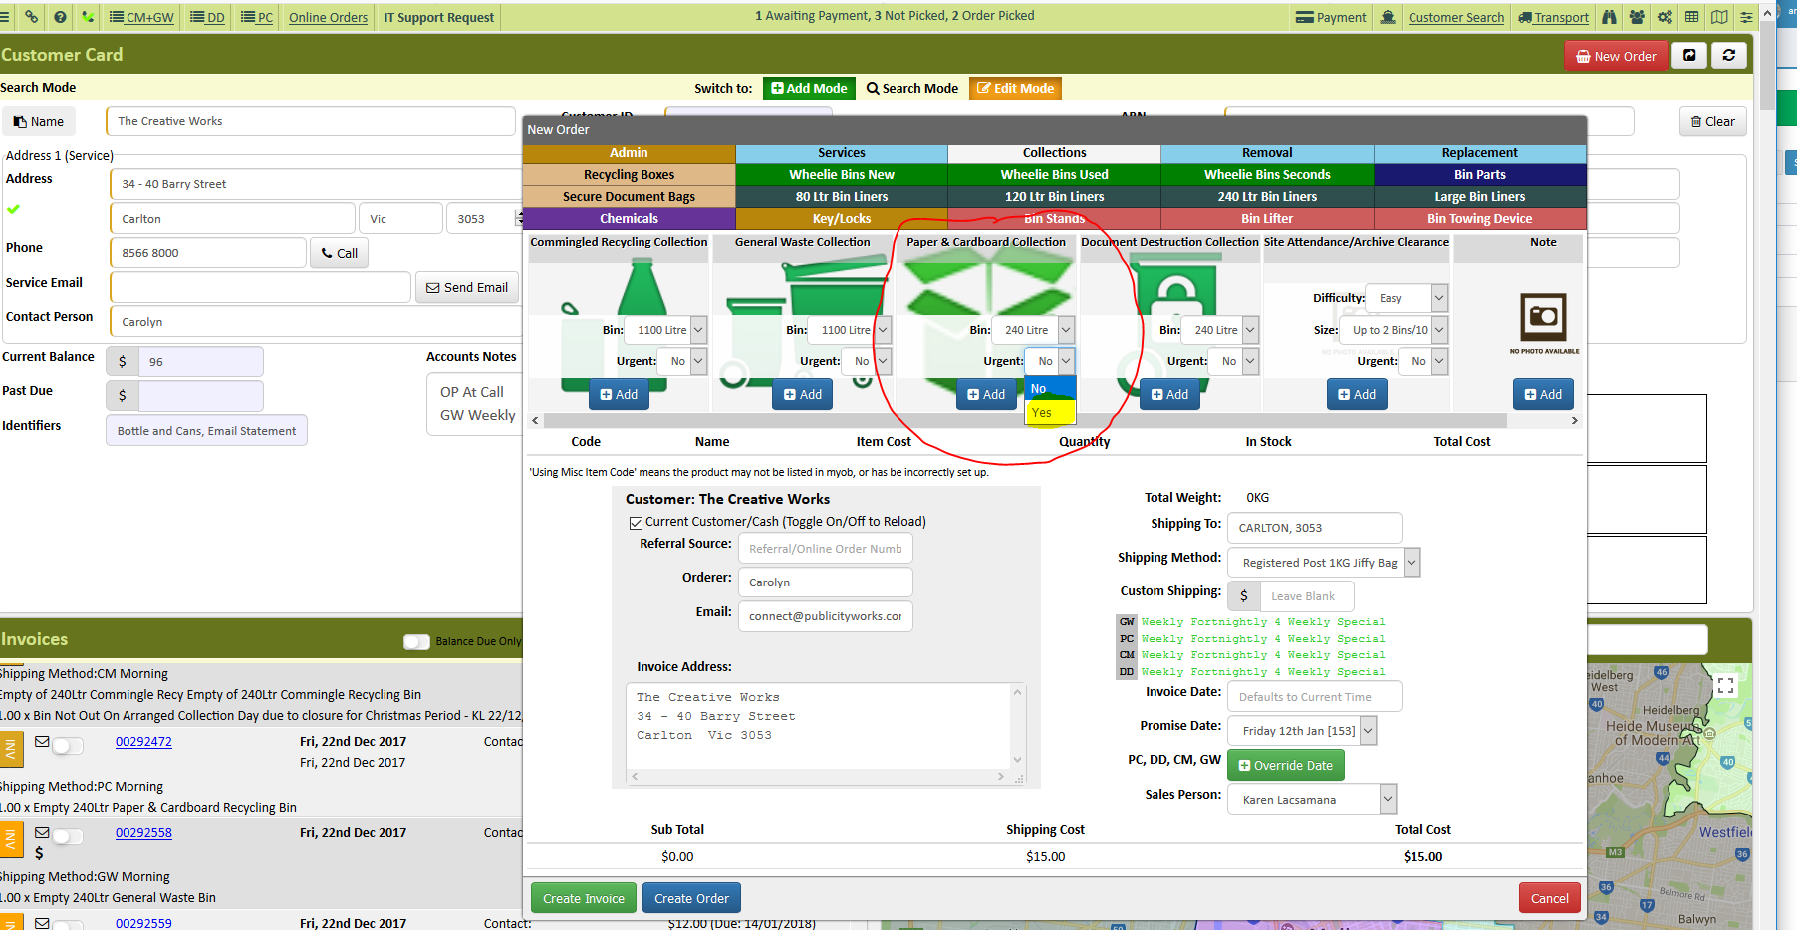Viewport: 1797px width, 931px height.
Task: Toggle the switch next to invoice 00292472
Action: 68,745
